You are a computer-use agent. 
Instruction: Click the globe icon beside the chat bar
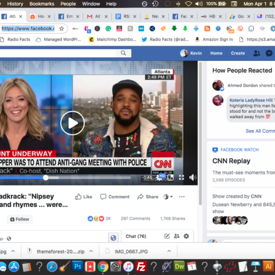click(x=113, y=238)
